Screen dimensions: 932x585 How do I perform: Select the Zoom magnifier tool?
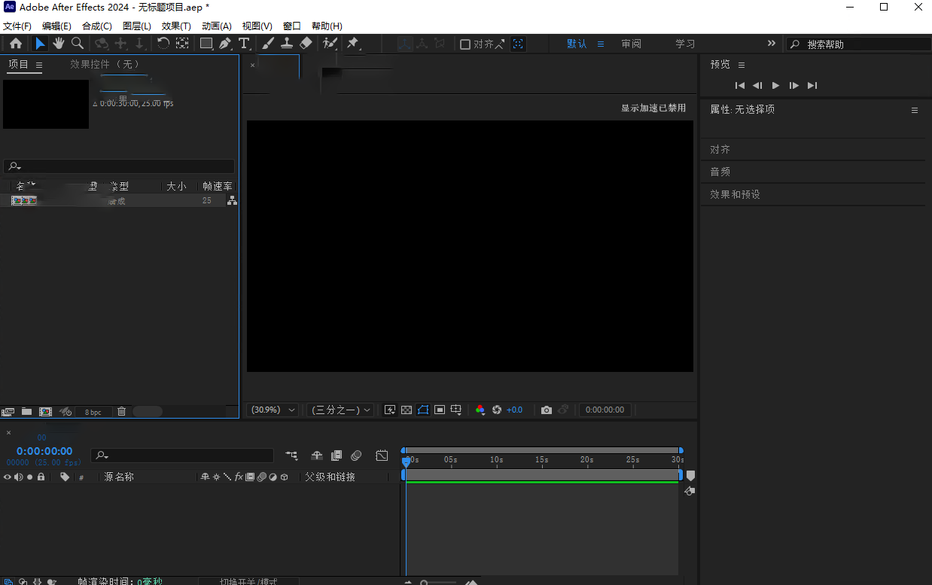[77, 44]
